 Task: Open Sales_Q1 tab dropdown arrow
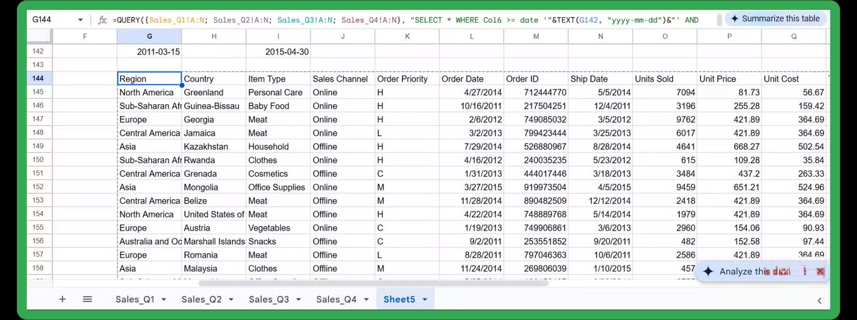pyautogui.click(x=164, y=299)
